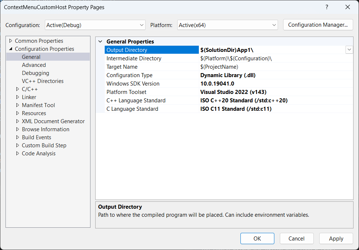Screen dimensions: 359x250
Task: Confirm with the OK button
Action: click(x=257, y=239)
